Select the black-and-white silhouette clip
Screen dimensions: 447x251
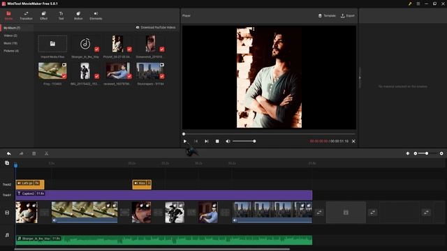pyautogui.click(x=175, y=212)
